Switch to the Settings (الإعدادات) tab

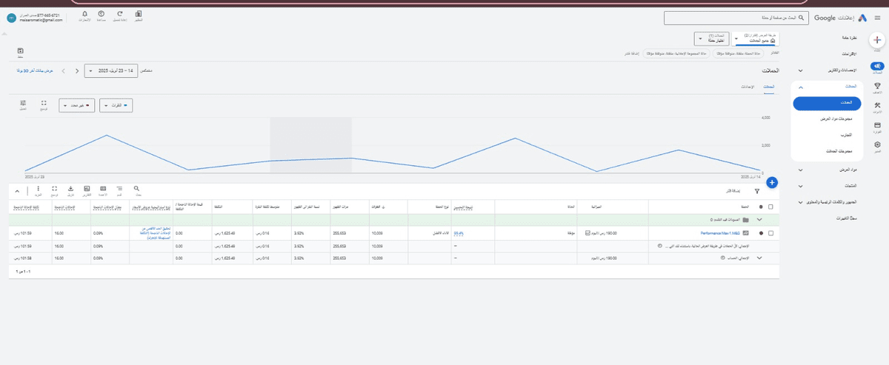coord(748,87)
